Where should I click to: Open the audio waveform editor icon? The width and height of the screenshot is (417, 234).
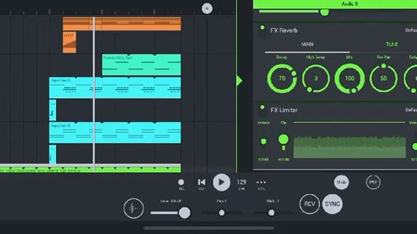(134, 209)
